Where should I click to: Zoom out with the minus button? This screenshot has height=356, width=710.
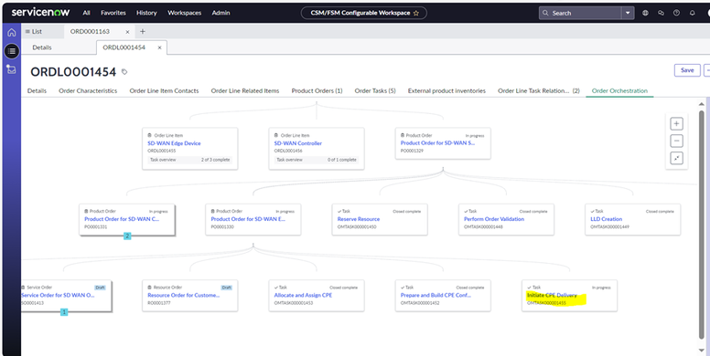[676, 141]
